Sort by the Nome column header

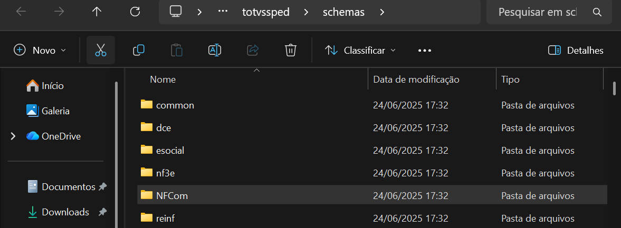click(163, 80)
